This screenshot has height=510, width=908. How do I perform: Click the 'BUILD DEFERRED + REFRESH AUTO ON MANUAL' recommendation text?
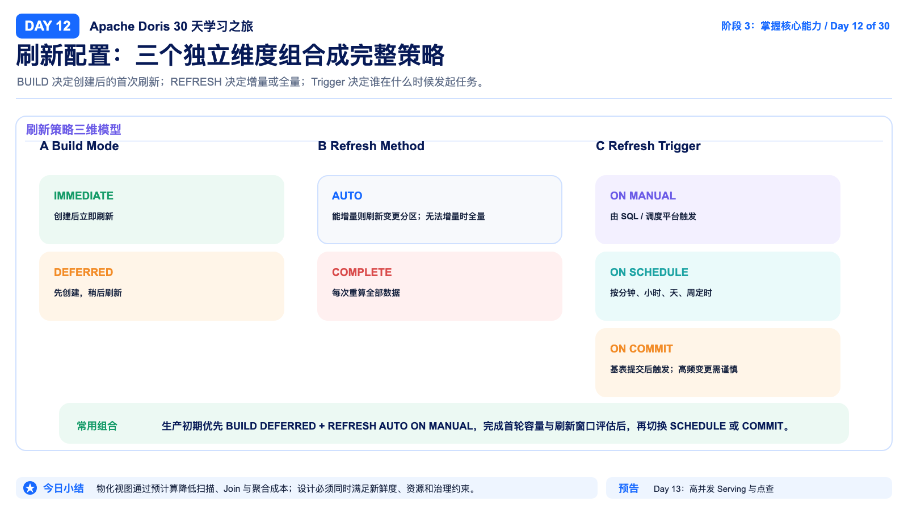coord(350,426)
